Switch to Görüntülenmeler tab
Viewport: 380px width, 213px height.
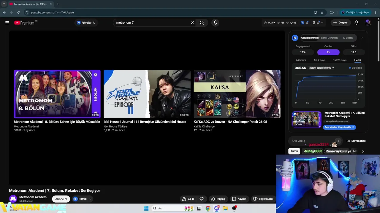(x=310, y=38)
